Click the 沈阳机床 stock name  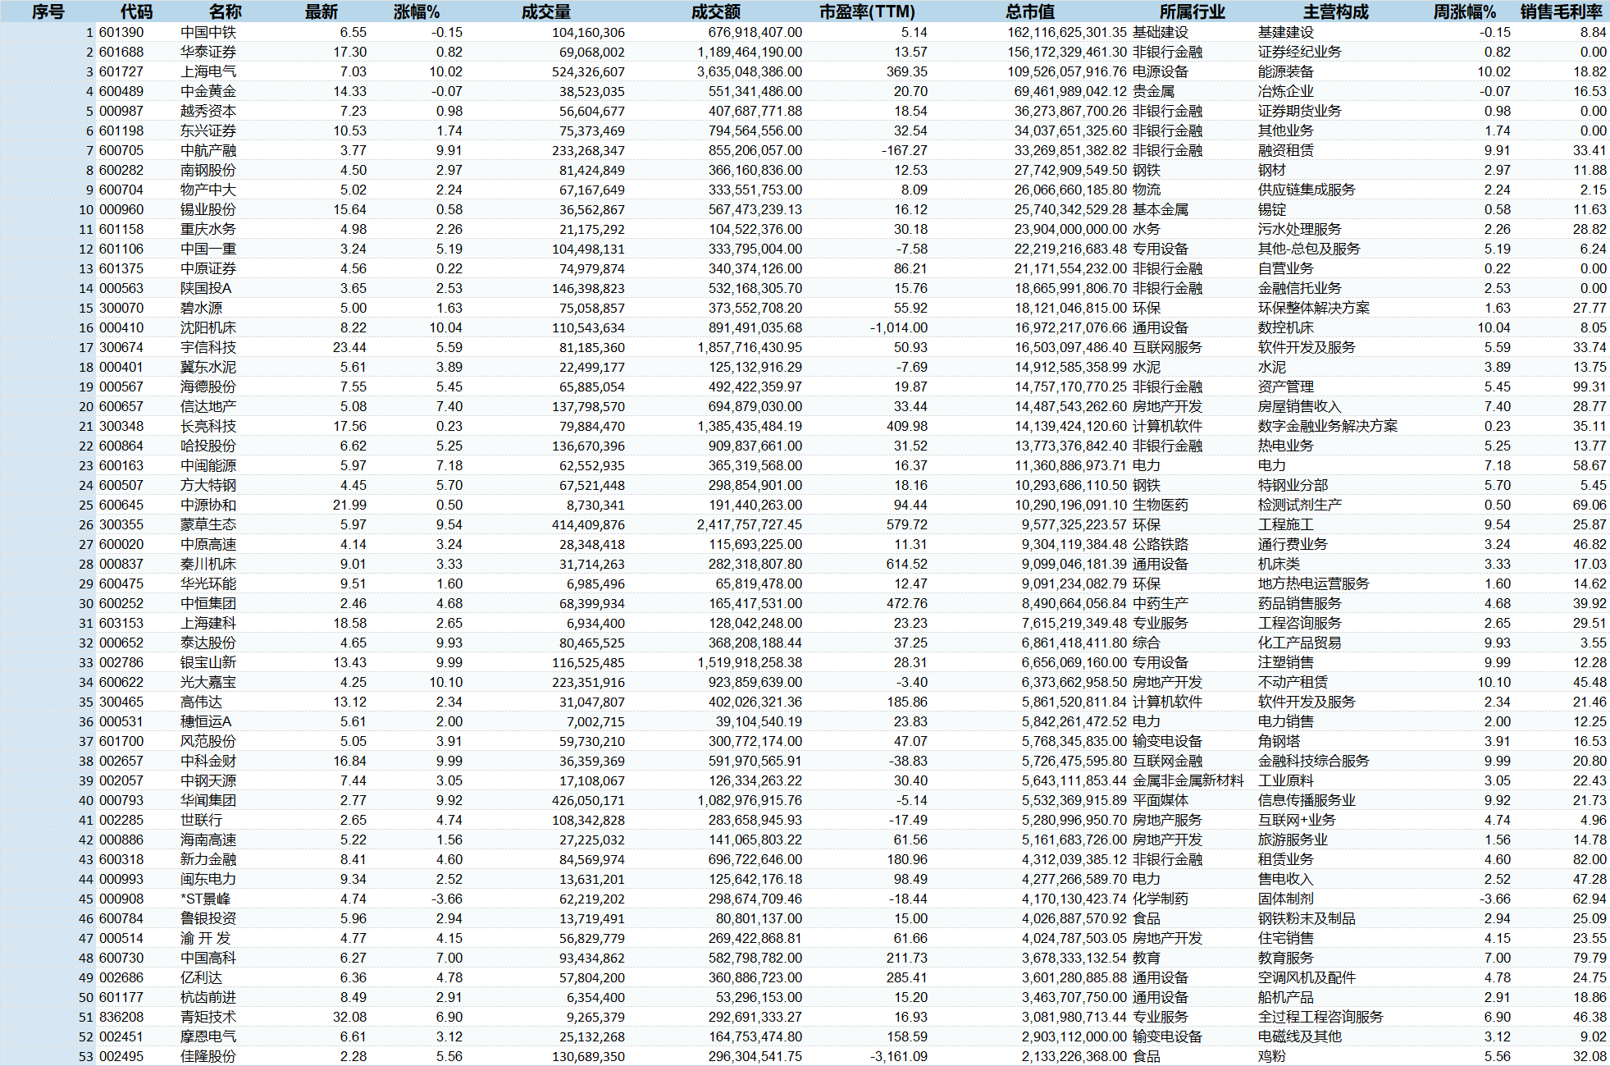click(x=208, y=327)
